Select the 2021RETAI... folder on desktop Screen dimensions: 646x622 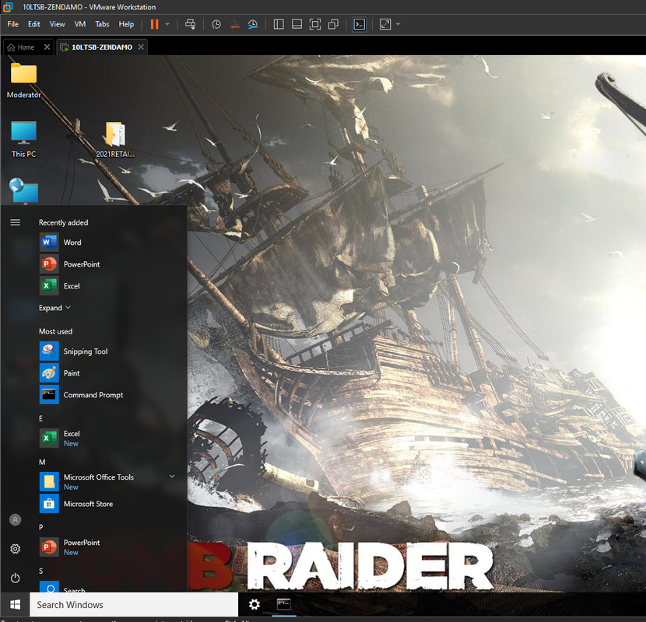pos(115,139)
